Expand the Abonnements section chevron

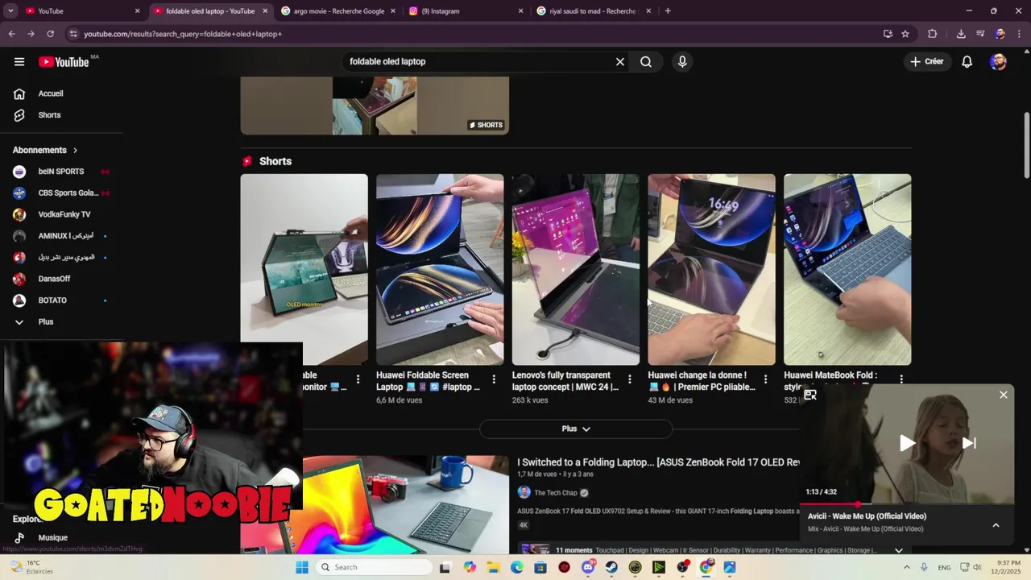point(76,151)
